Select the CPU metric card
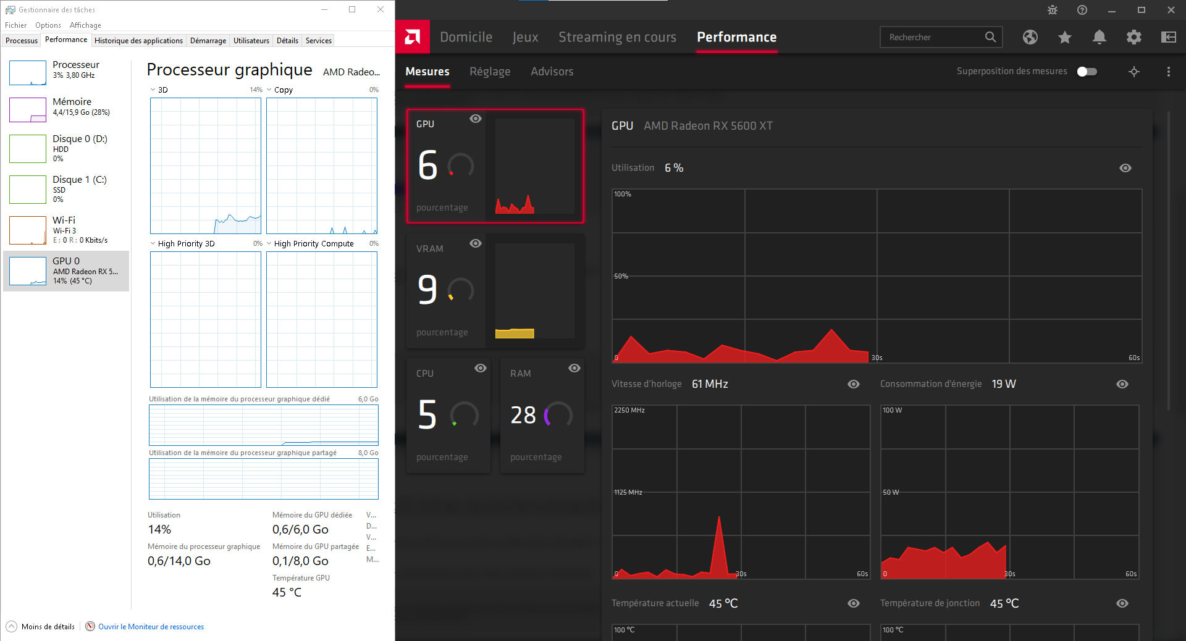Screen dimensions: 1186x641 click(x=448, y=416)
